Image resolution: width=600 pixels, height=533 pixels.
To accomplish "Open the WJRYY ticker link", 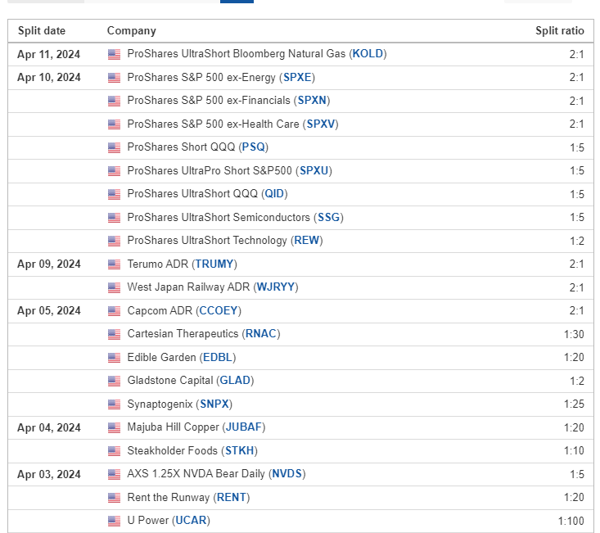I will pyautogui.click(x=276, y=287).
